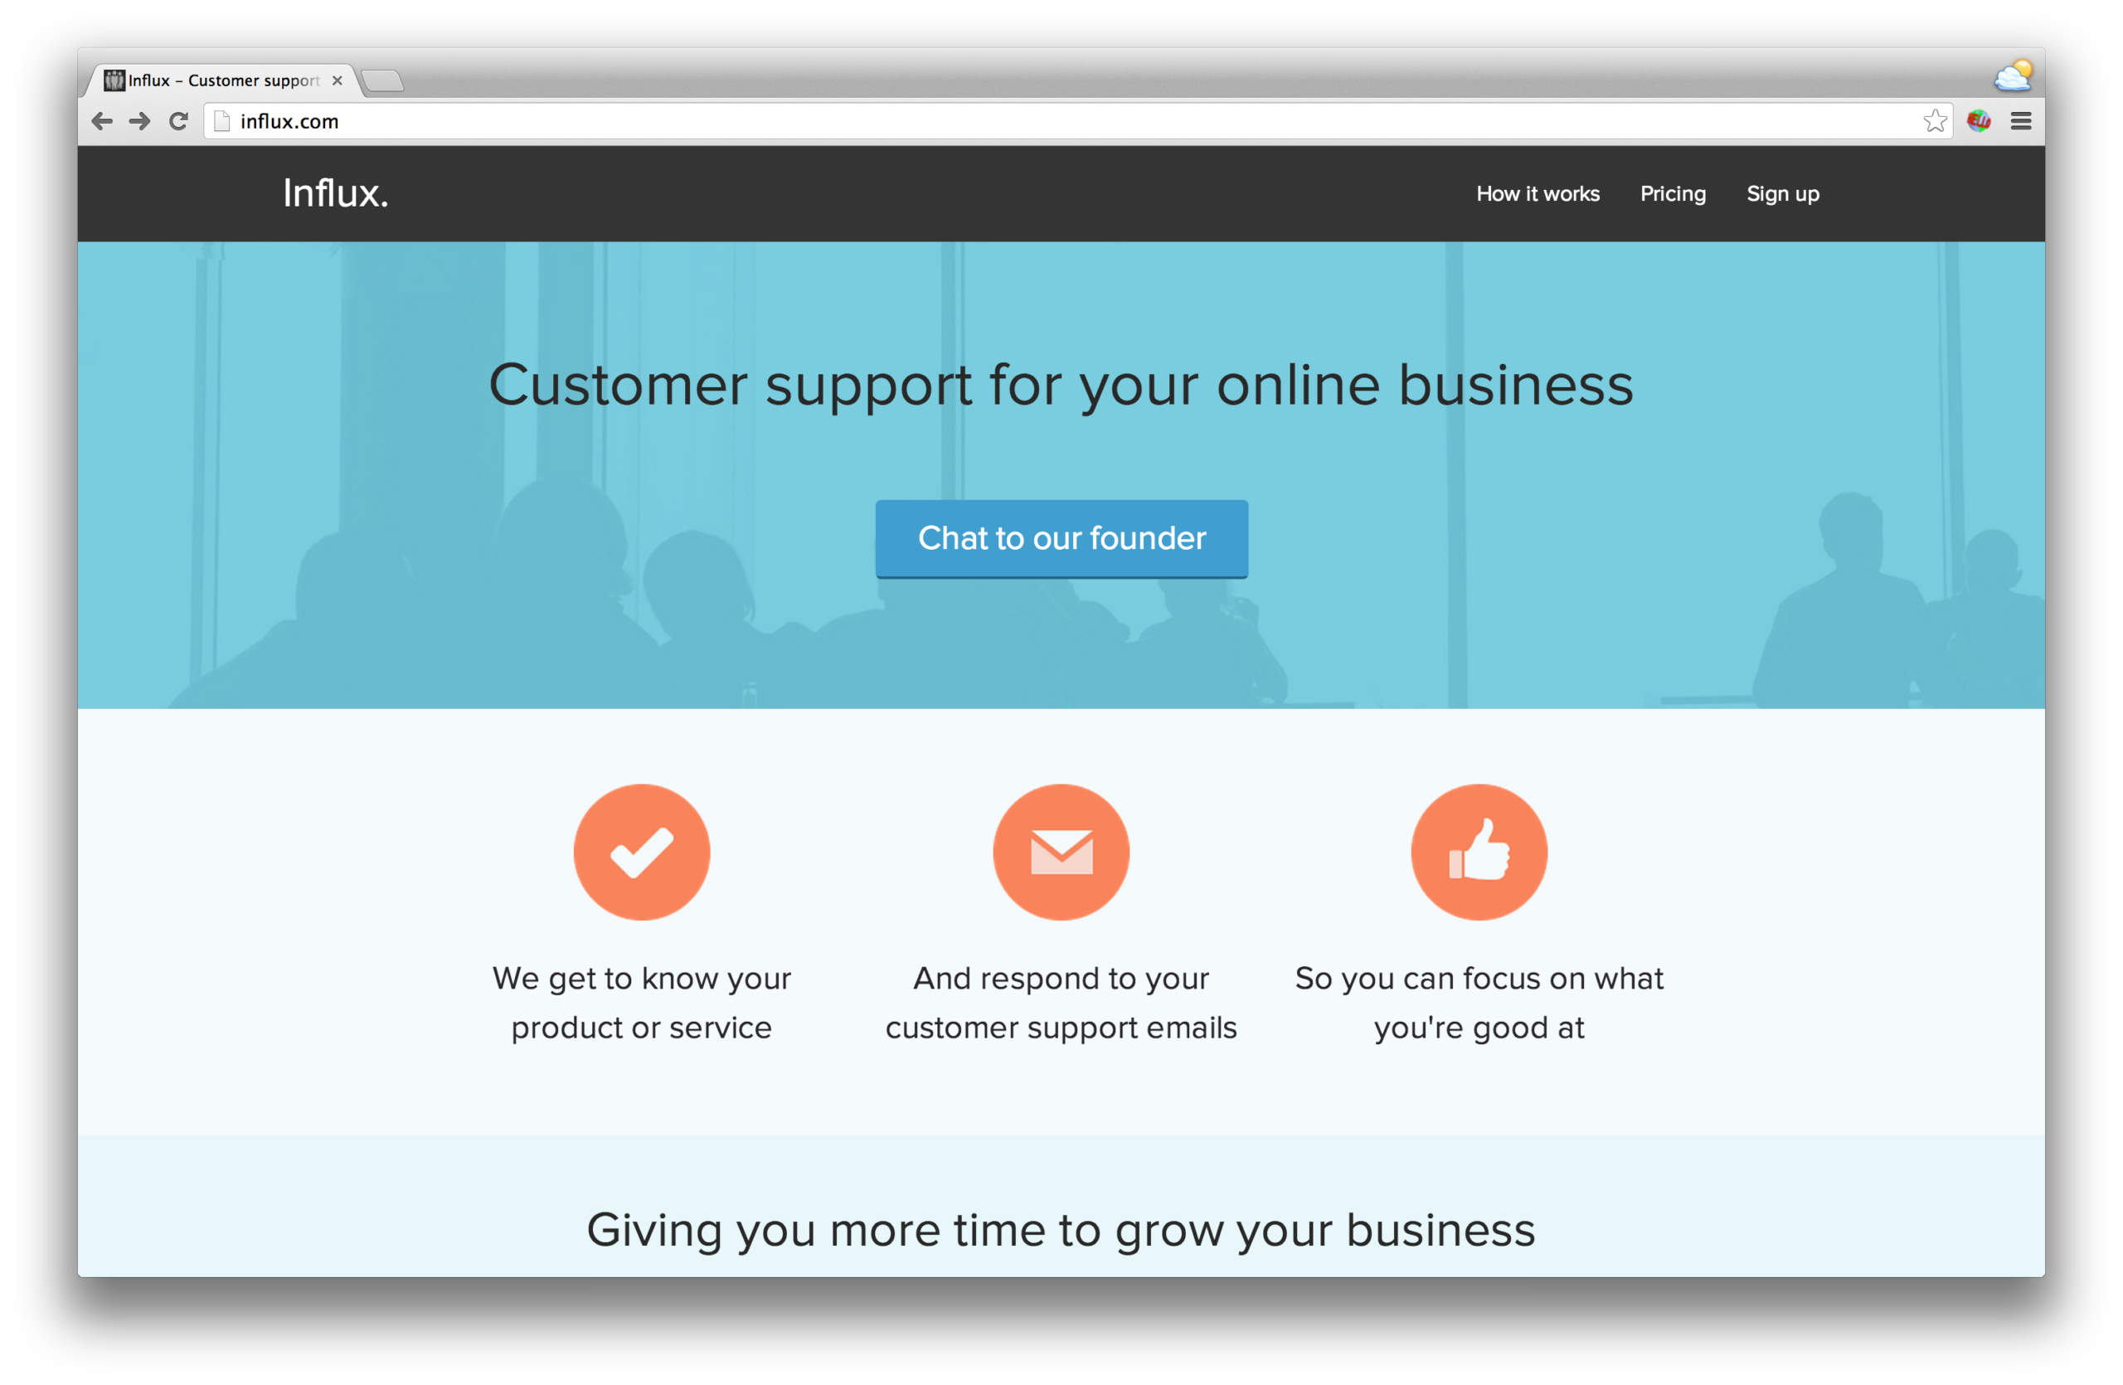Click the browser back arrow
This screenshot has height=1385, width=2123.
pyautogui.click(x=102, y=121)
